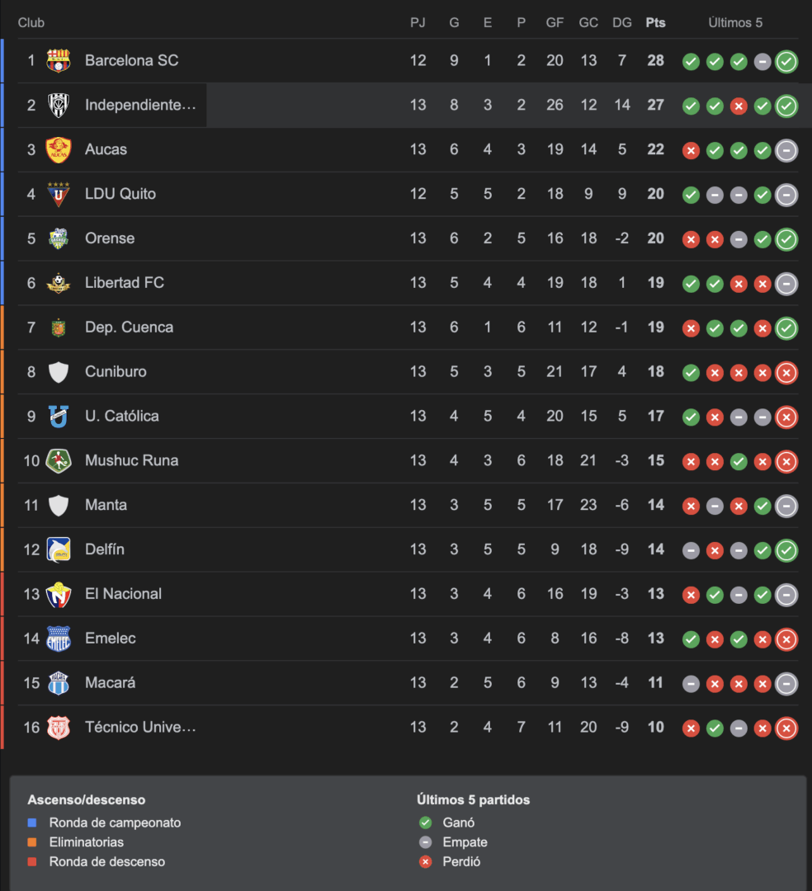Screen dimensions: 812x891
Task: Click the Barcelona SC club crest
Action: (59, 60)
